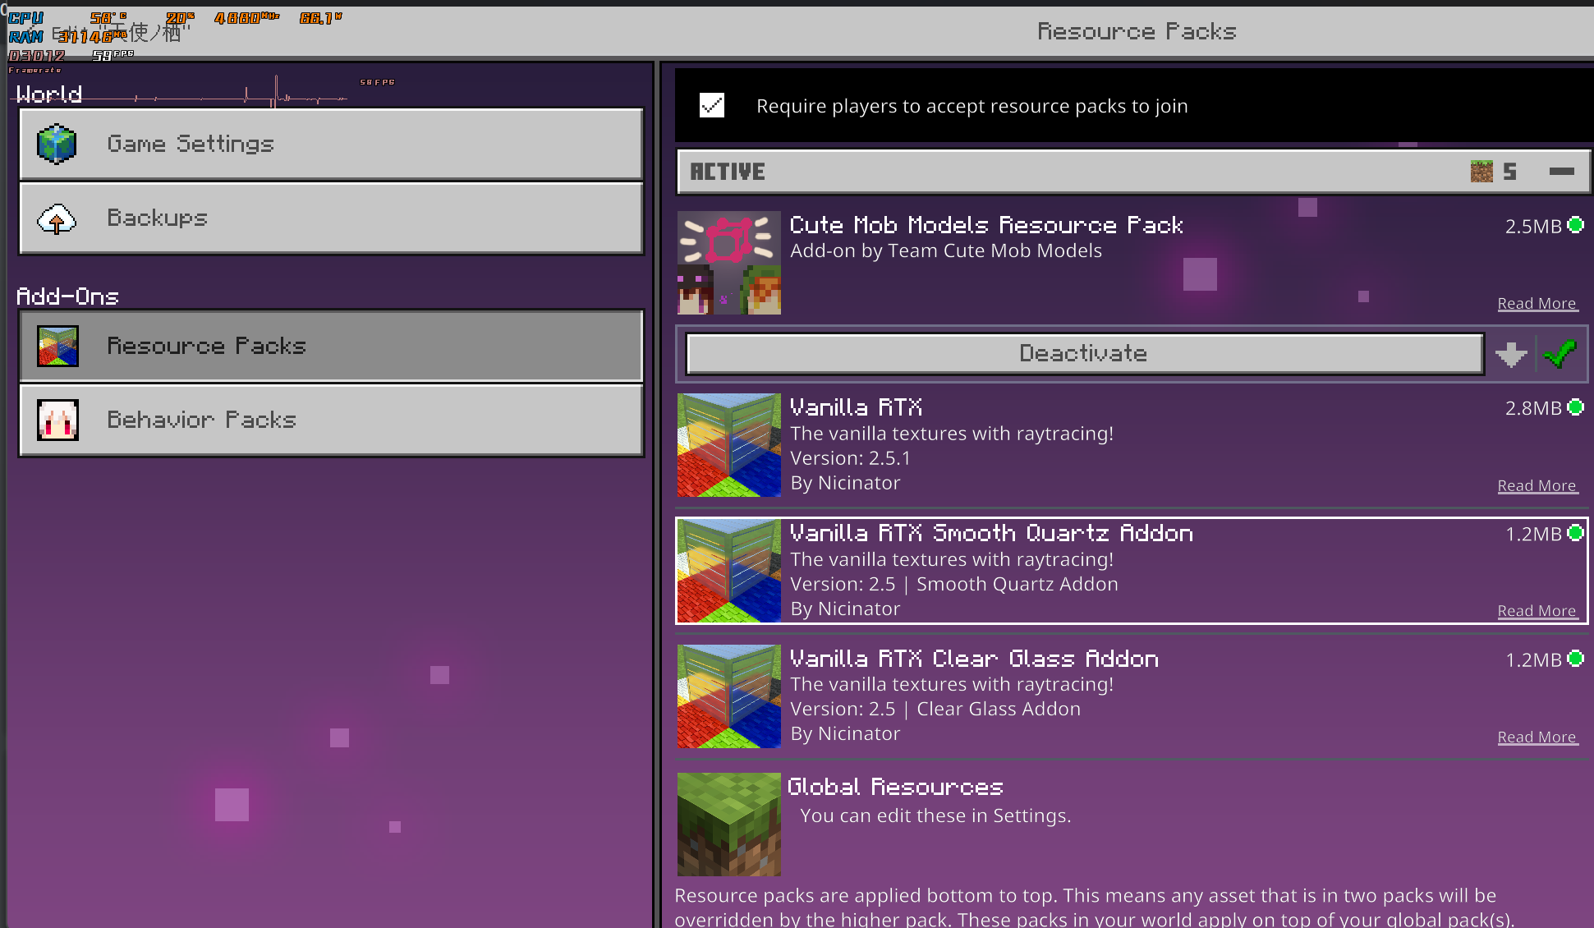Click the Behavior Packs face icon

point(57,420)
